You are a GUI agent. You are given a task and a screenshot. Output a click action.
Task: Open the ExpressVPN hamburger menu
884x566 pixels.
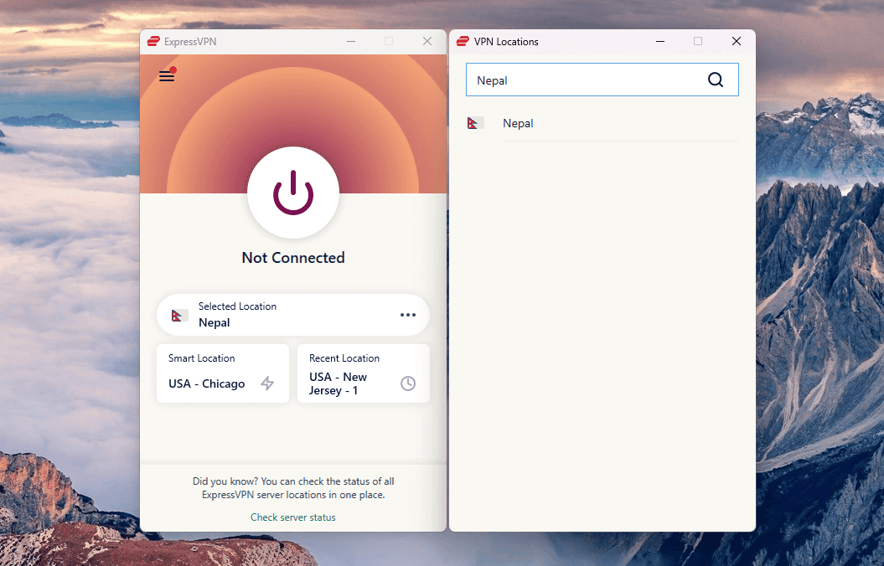pos(167,75)
